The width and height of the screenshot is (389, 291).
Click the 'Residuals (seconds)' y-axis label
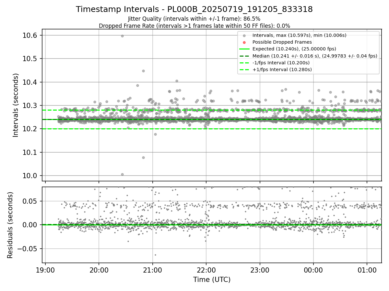click(10, 225)
